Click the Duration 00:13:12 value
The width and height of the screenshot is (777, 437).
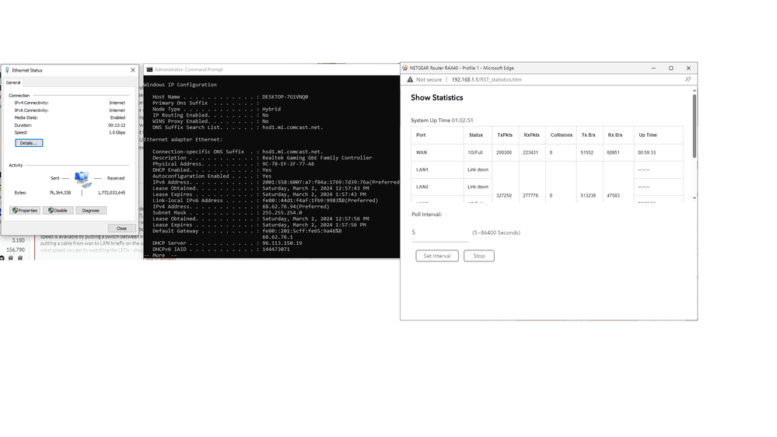tap(117, 125)
